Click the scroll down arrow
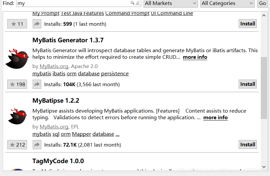Image resolution: width=270 pixels, height=176 pixels. point(264,167)
